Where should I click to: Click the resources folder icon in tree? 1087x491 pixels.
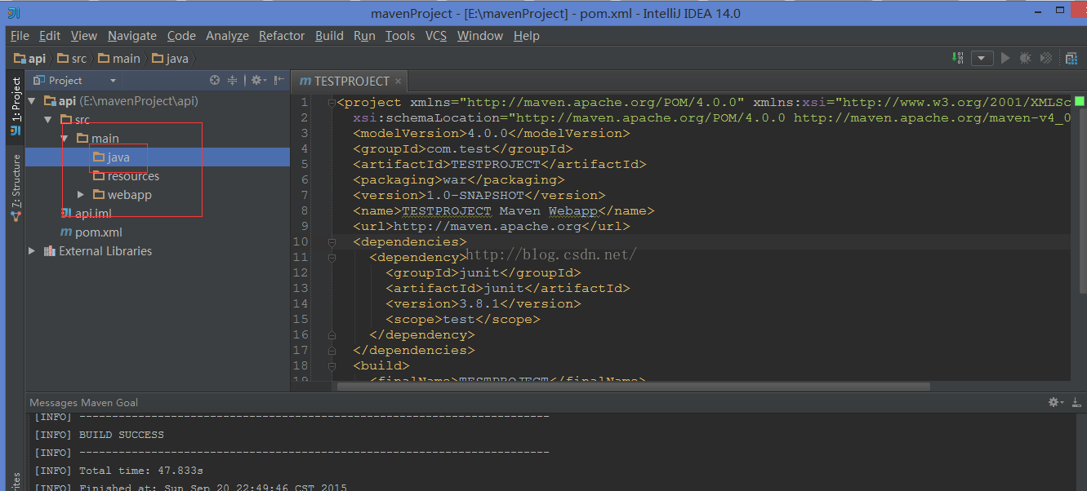[x=99, y=176]
